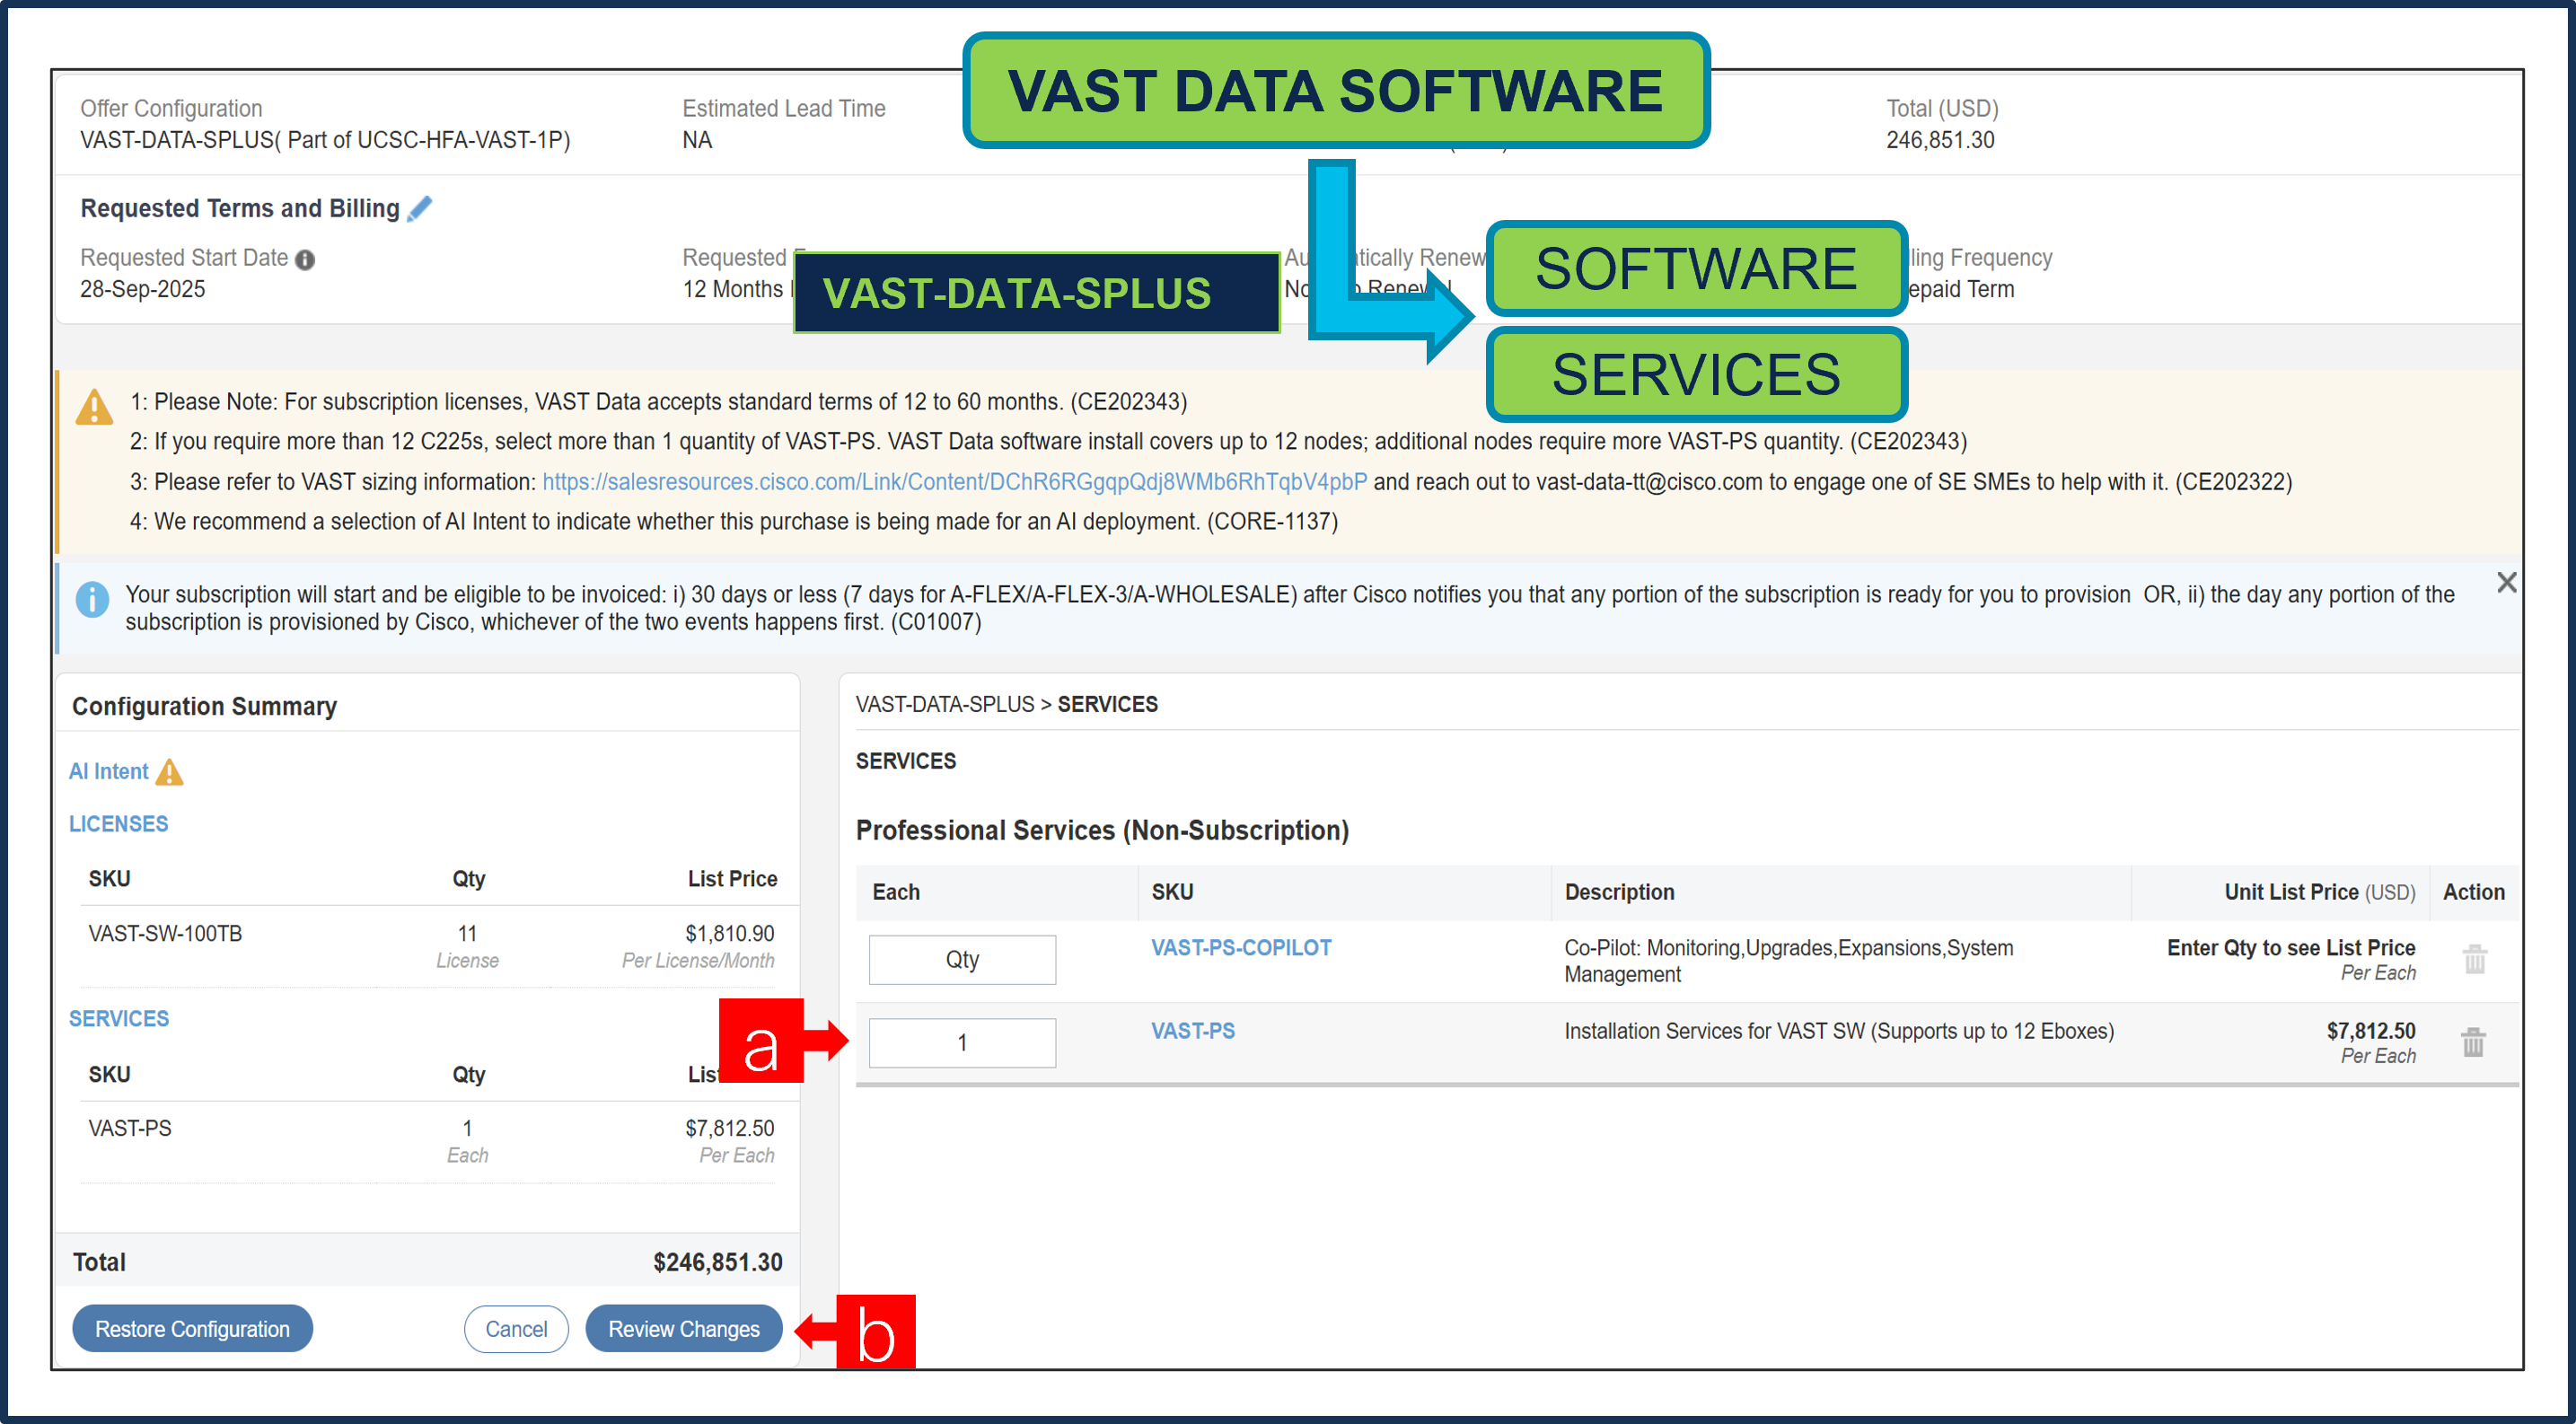Cancel the current configuration changes
This screenshot has height=1424, width=2576.
(516, 1328)
